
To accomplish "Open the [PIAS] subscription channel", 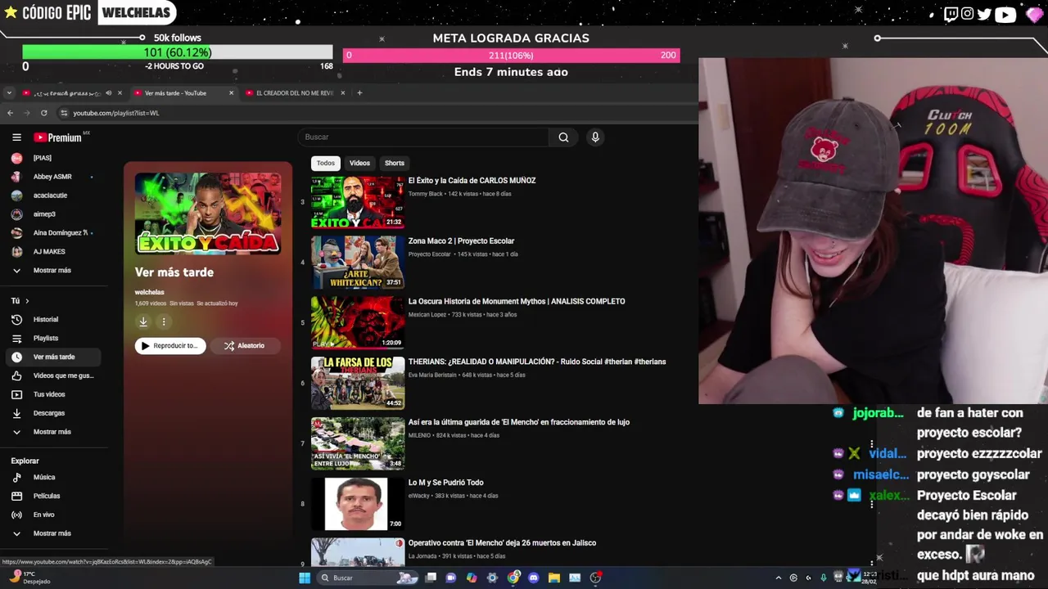I will point(54,158).
